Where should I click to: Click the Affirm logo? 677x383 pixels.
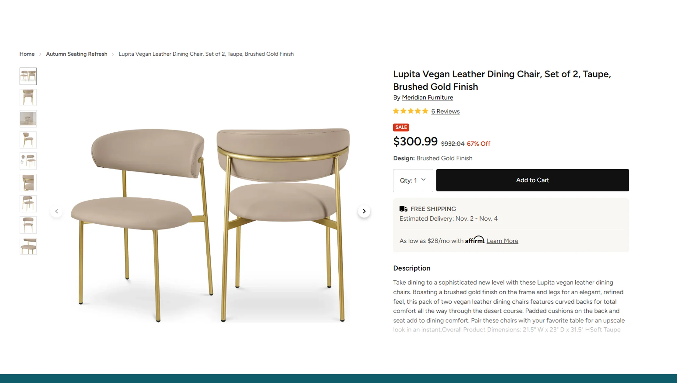point(474,240)
